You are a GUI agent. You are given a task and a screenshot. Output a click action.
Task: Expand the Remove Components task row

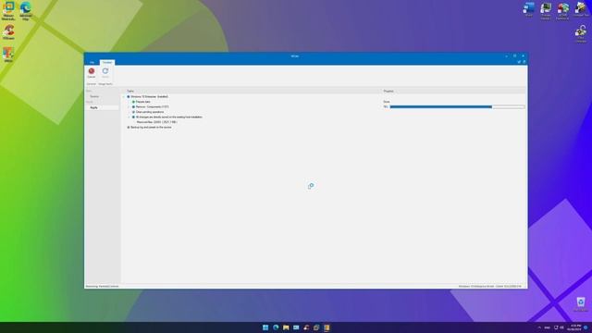129,107
